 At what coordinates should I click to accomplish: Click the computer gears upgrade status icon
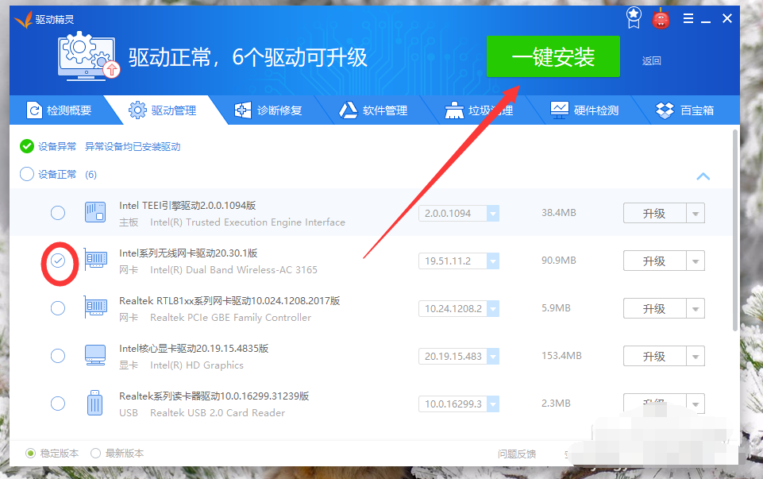click(88, 56)
